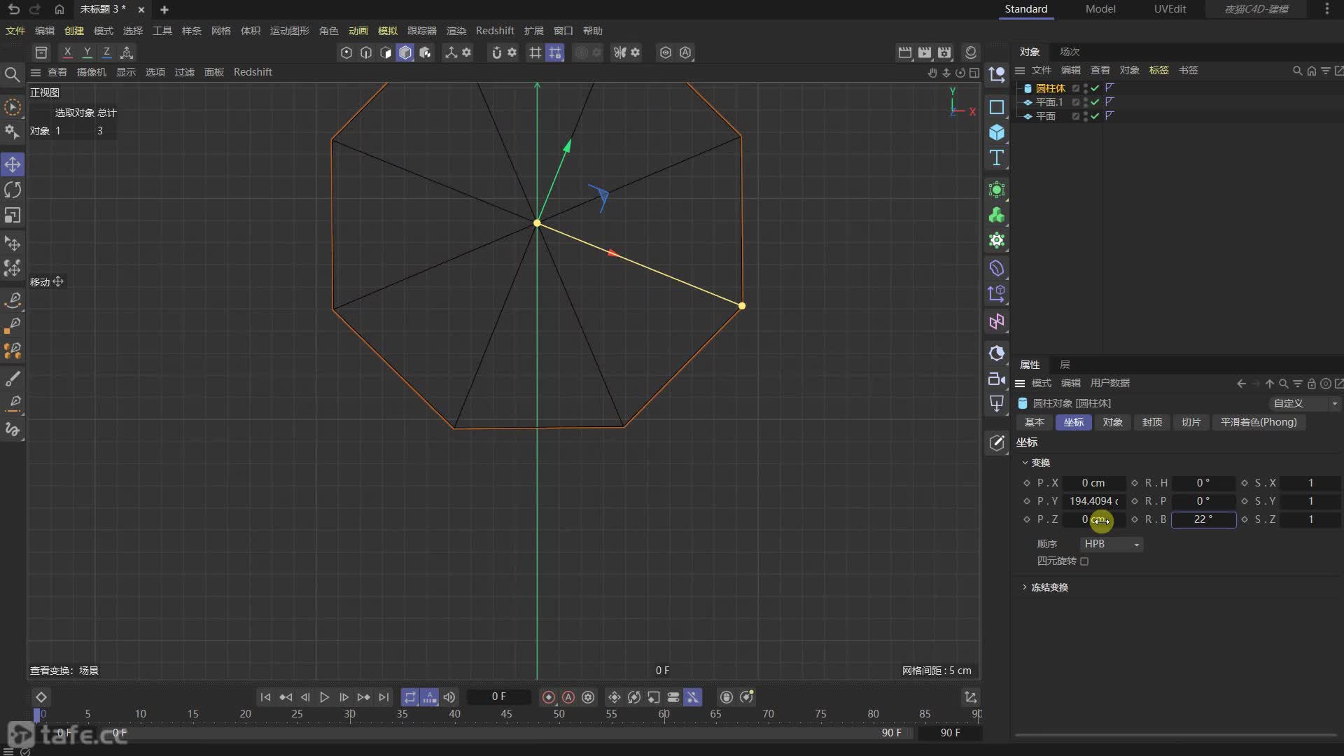Toggle Y axis lock

pos(87,52)
